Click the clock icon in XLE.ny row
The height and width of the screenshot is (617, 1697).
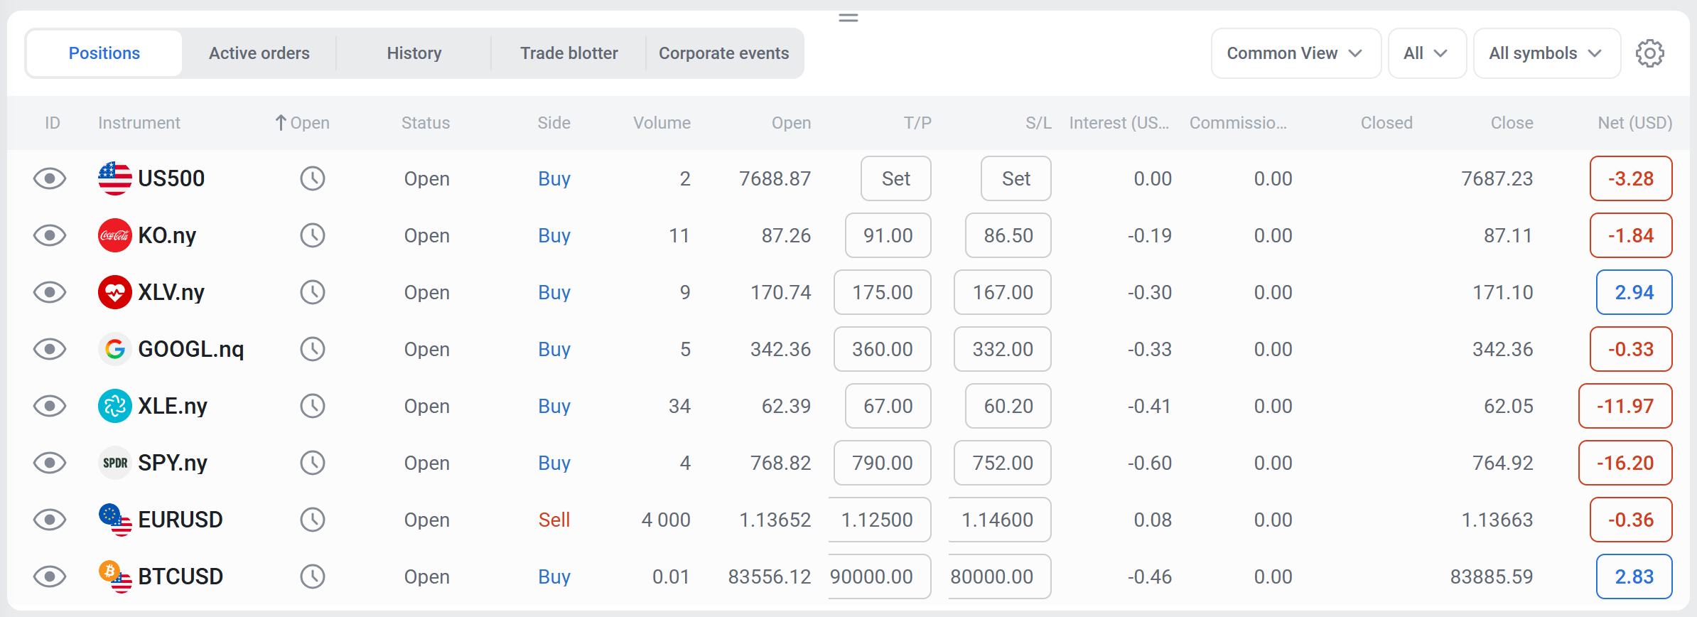click(x=313, y=406)
